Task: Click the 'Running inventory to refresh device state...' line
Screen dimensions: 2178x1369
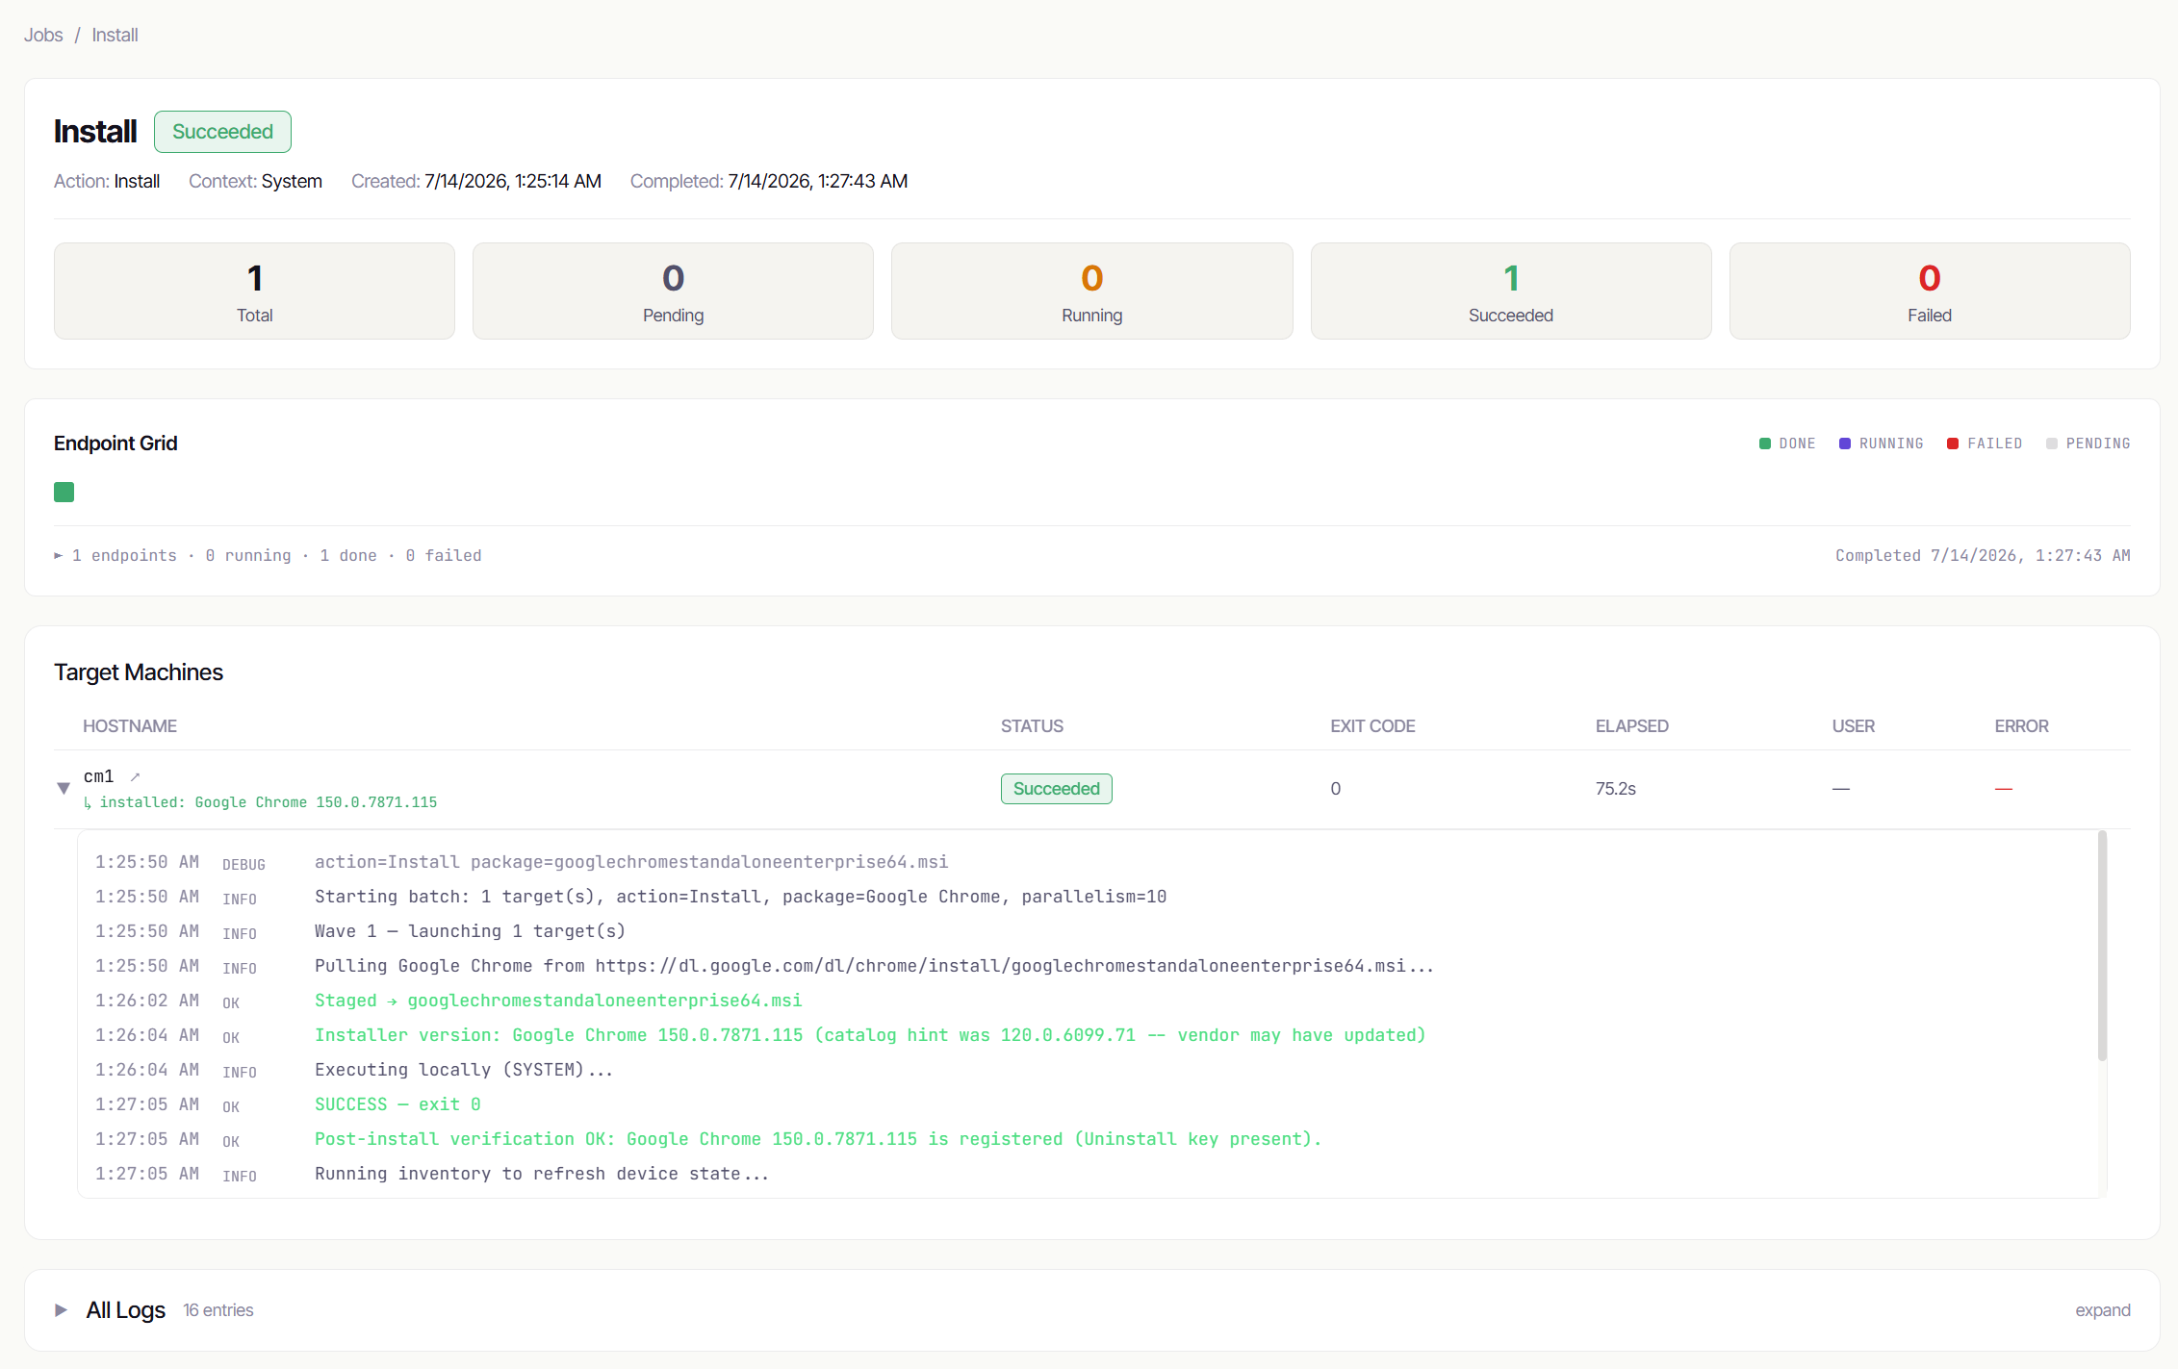Action: click(542, 1174)
